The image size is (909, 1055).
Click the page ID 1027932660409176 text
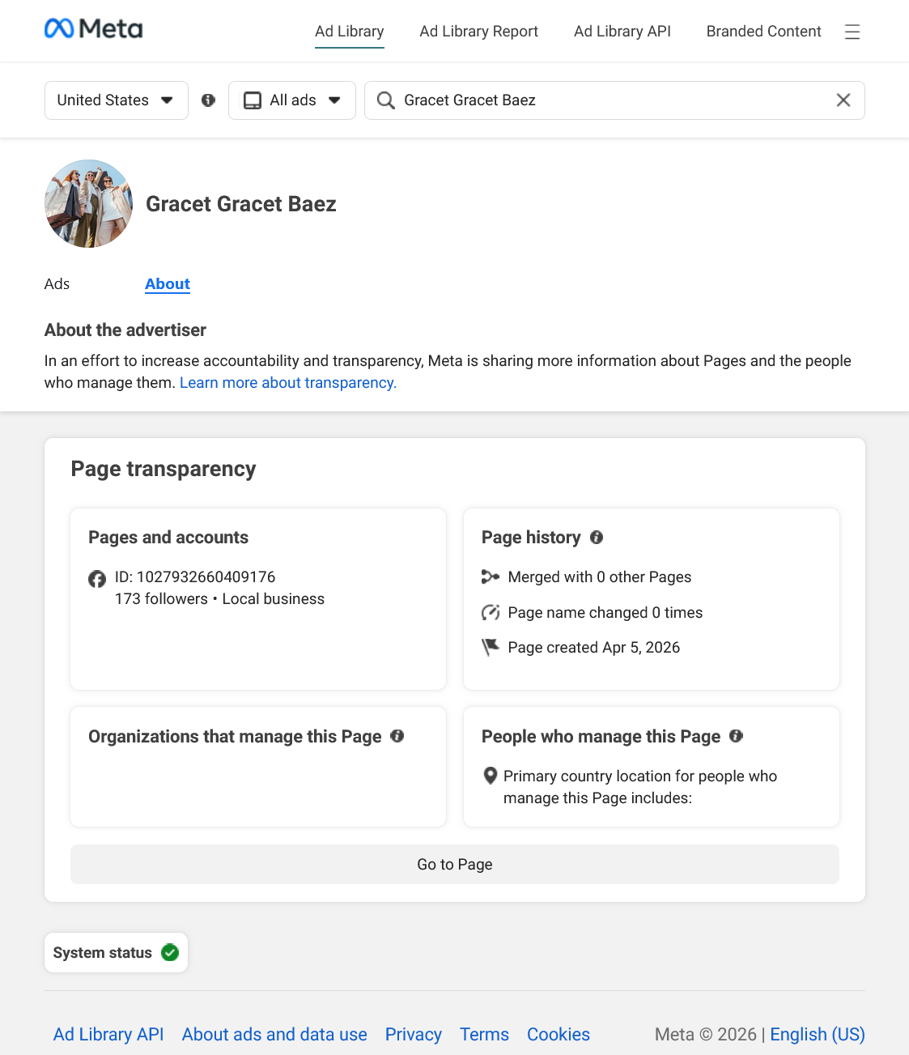195,576
